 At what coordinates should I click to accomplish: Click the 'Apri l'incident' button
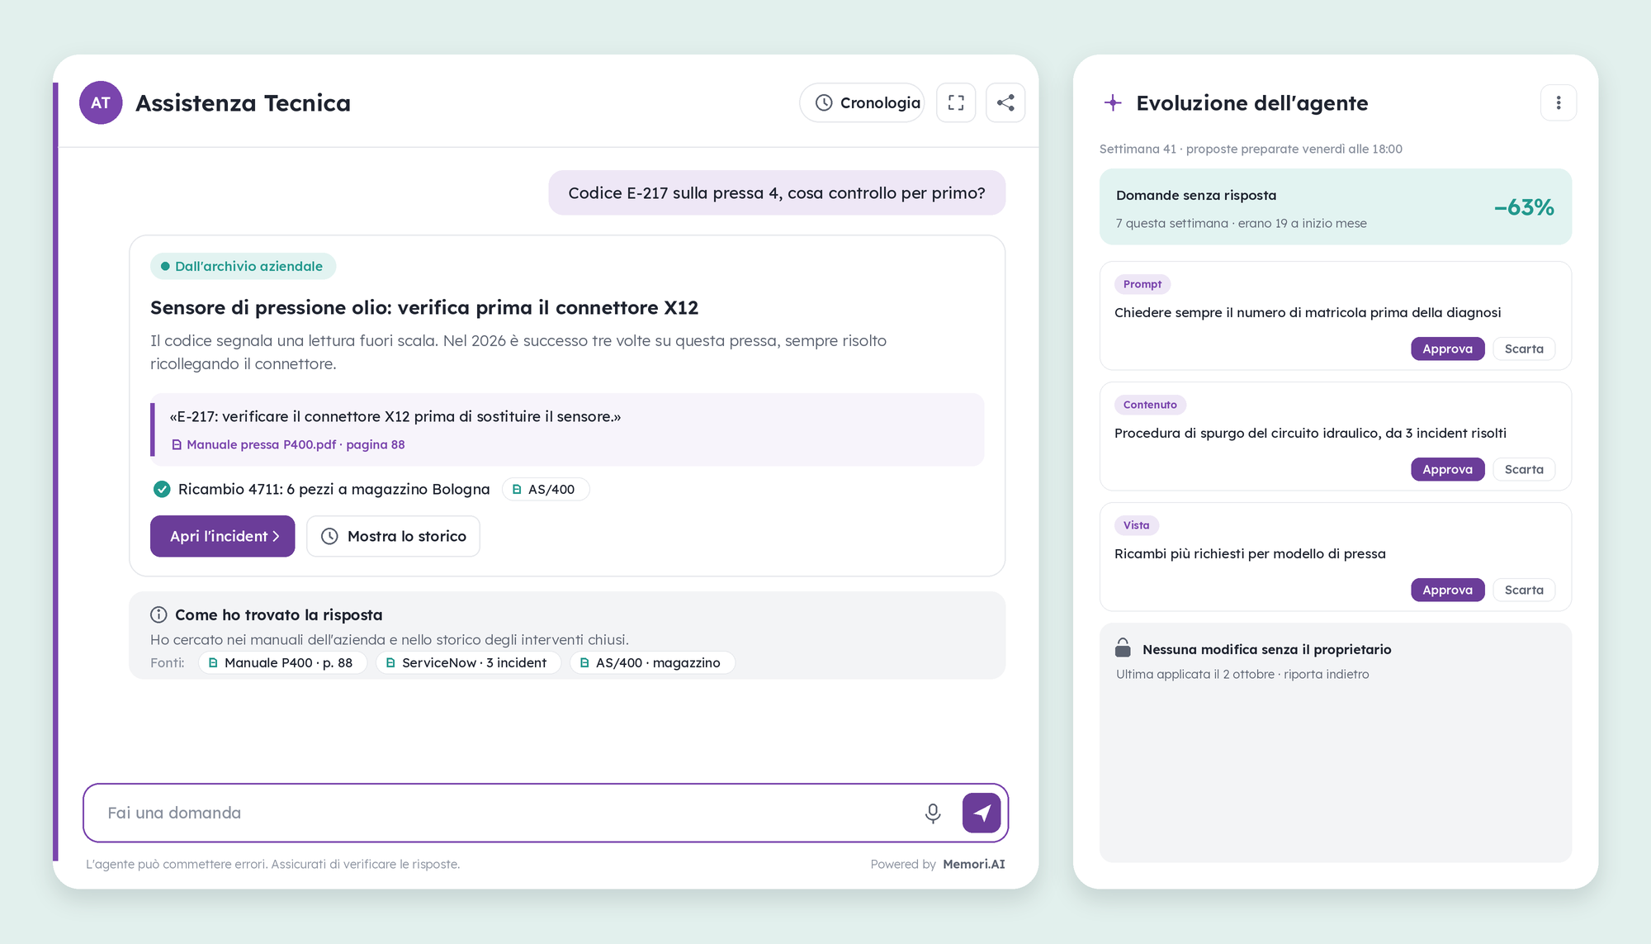coord(222,536)
